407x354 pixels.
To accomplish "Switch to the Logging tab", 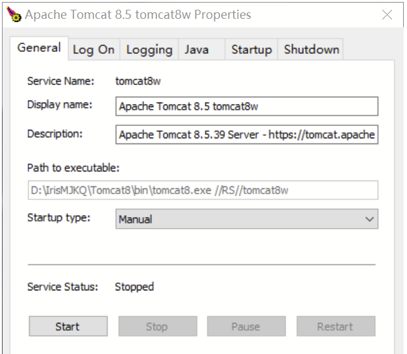I will (149, 49).
